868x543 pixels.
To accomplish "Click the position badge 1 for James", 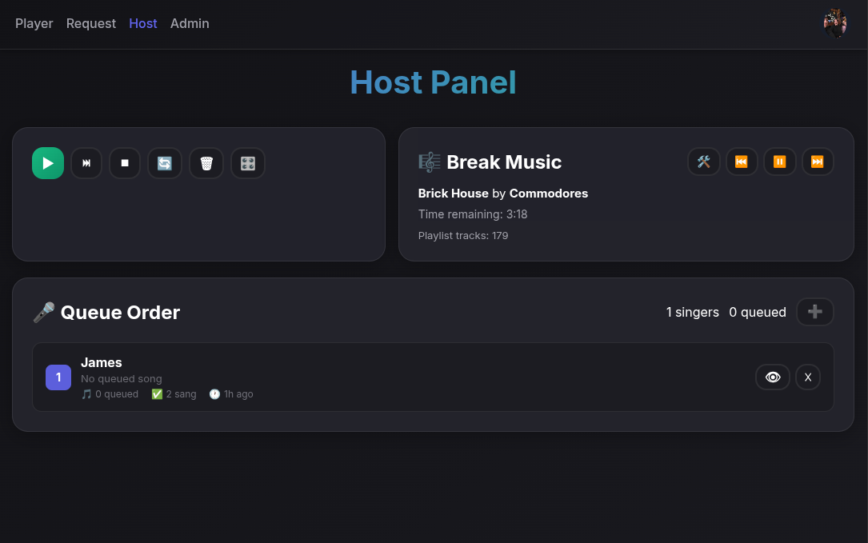I will 58,377.
